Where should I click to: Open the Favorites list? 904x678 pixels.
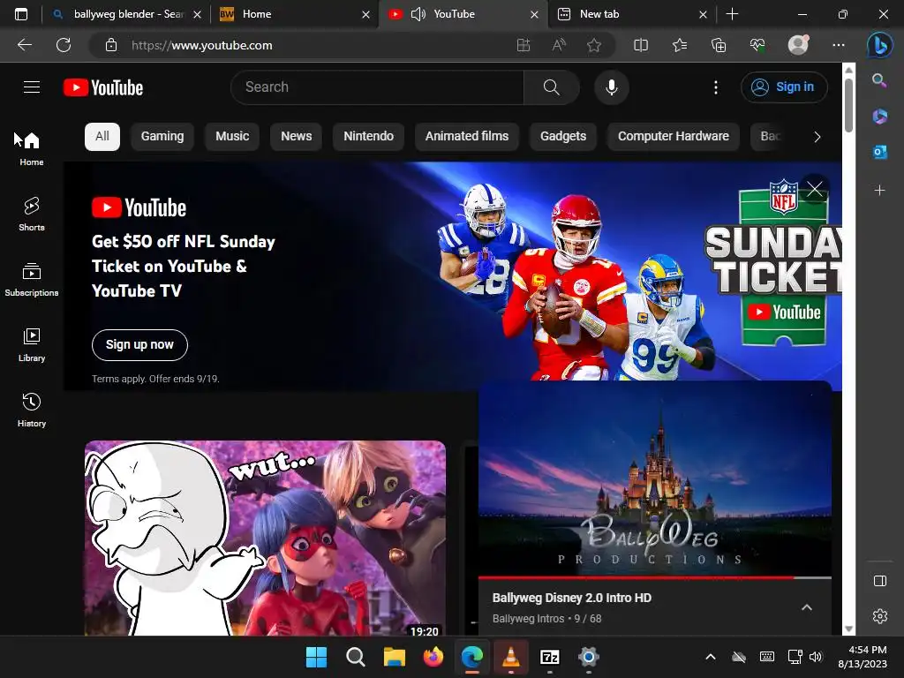[680, 45]
